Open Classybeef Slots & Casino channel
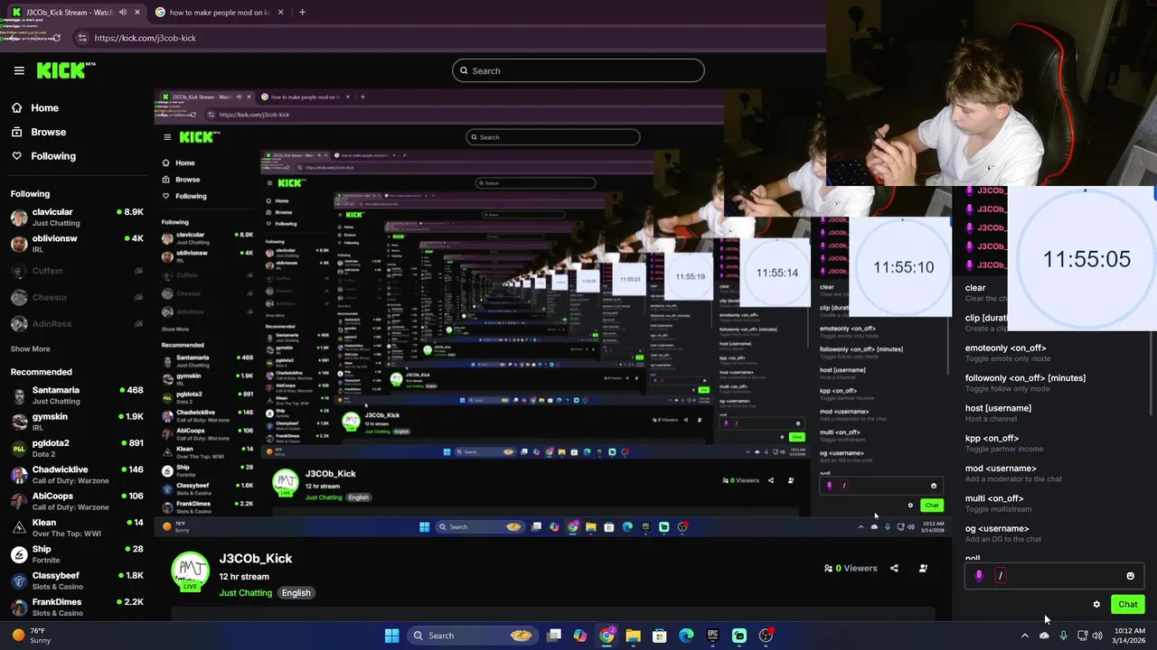This screenshot has height=650, width=1157. click(76, 580)
